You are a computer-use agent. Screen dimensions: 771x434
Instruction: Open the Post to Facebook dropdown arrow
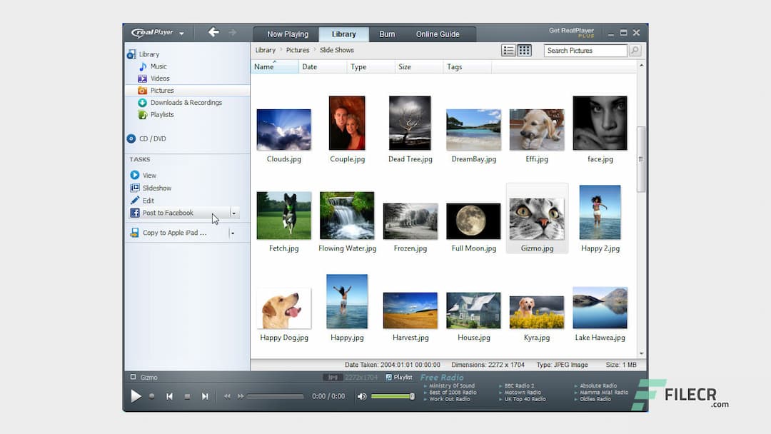(x=233, y=213)
